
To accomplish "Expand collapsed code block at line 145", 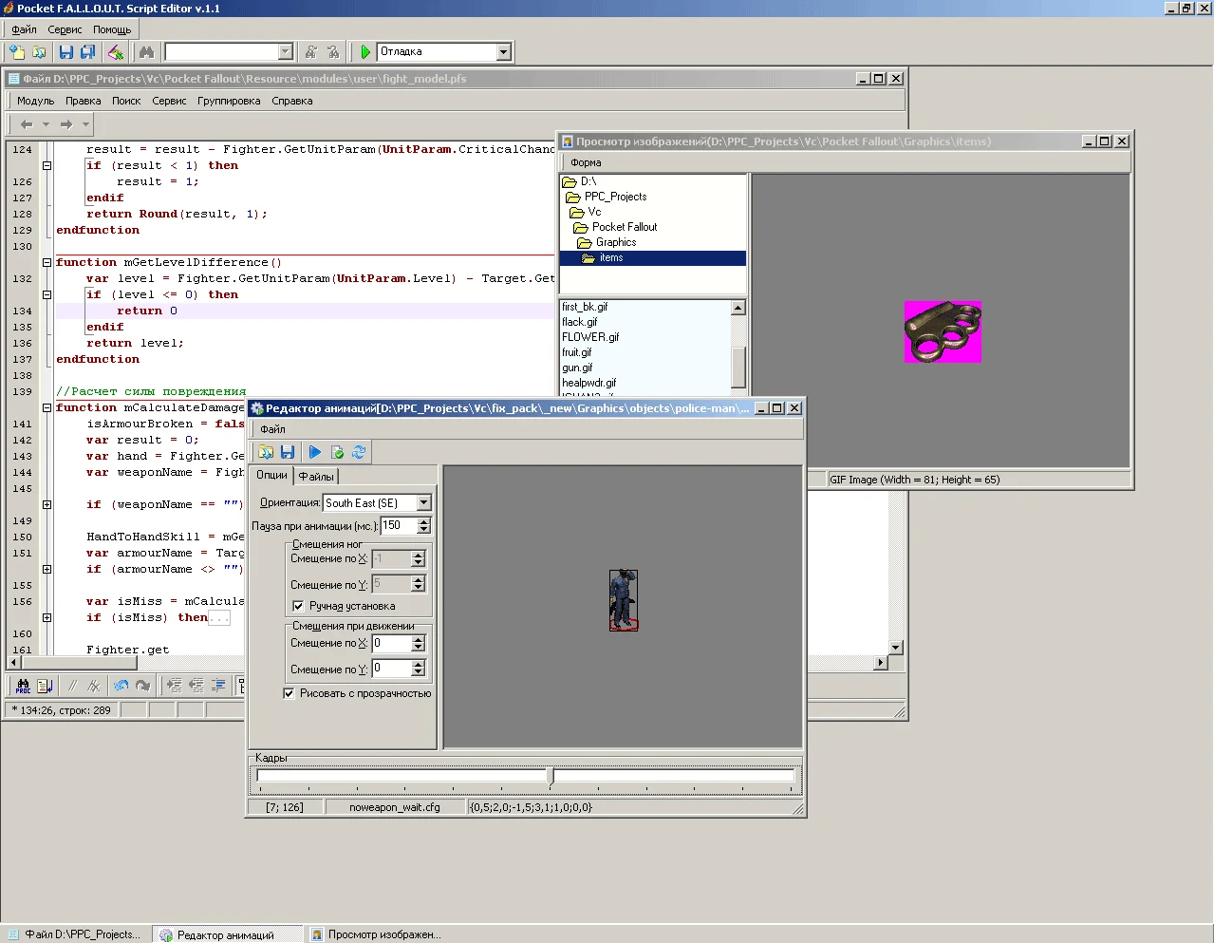I will pyautogui.click(x=47, y=505).
